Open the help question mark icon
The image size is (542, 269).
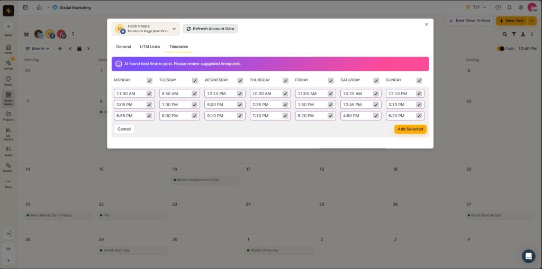click(498, 7)
